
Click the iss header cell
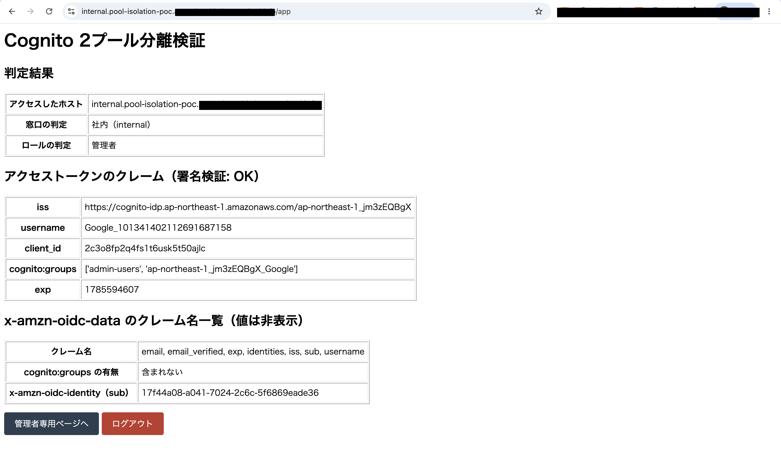(43, 207)
